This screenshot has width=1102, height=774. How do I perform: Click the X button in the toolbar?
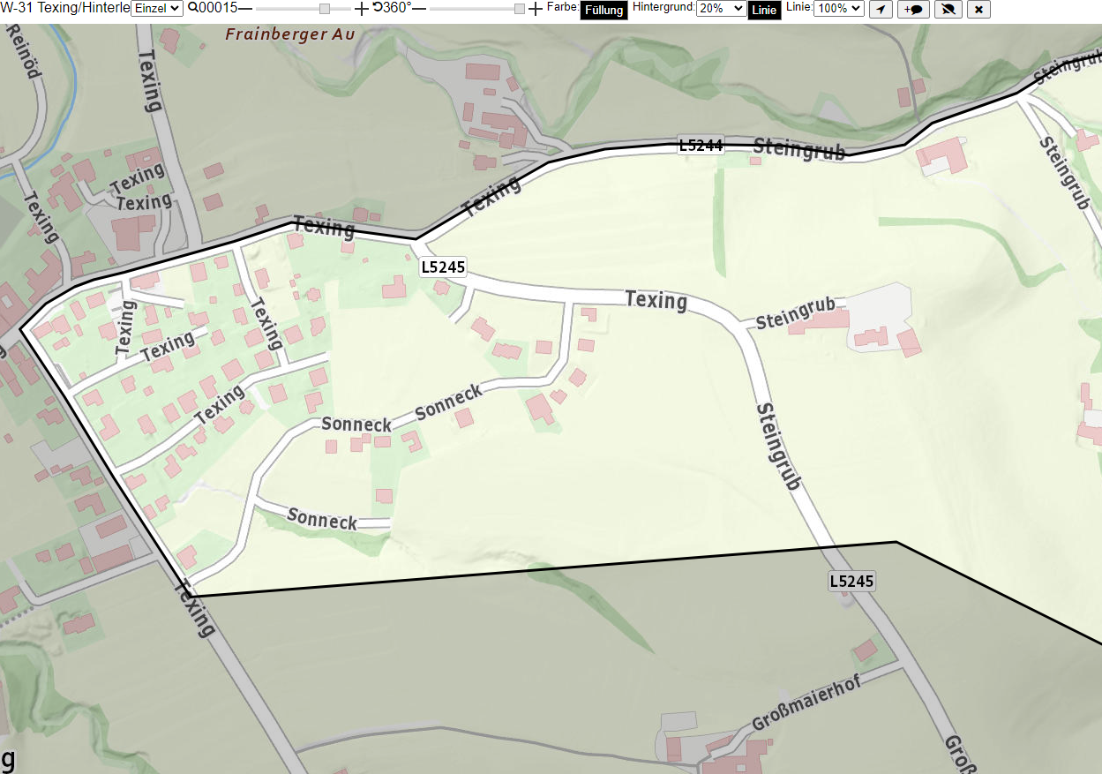[x=978, y=10]
